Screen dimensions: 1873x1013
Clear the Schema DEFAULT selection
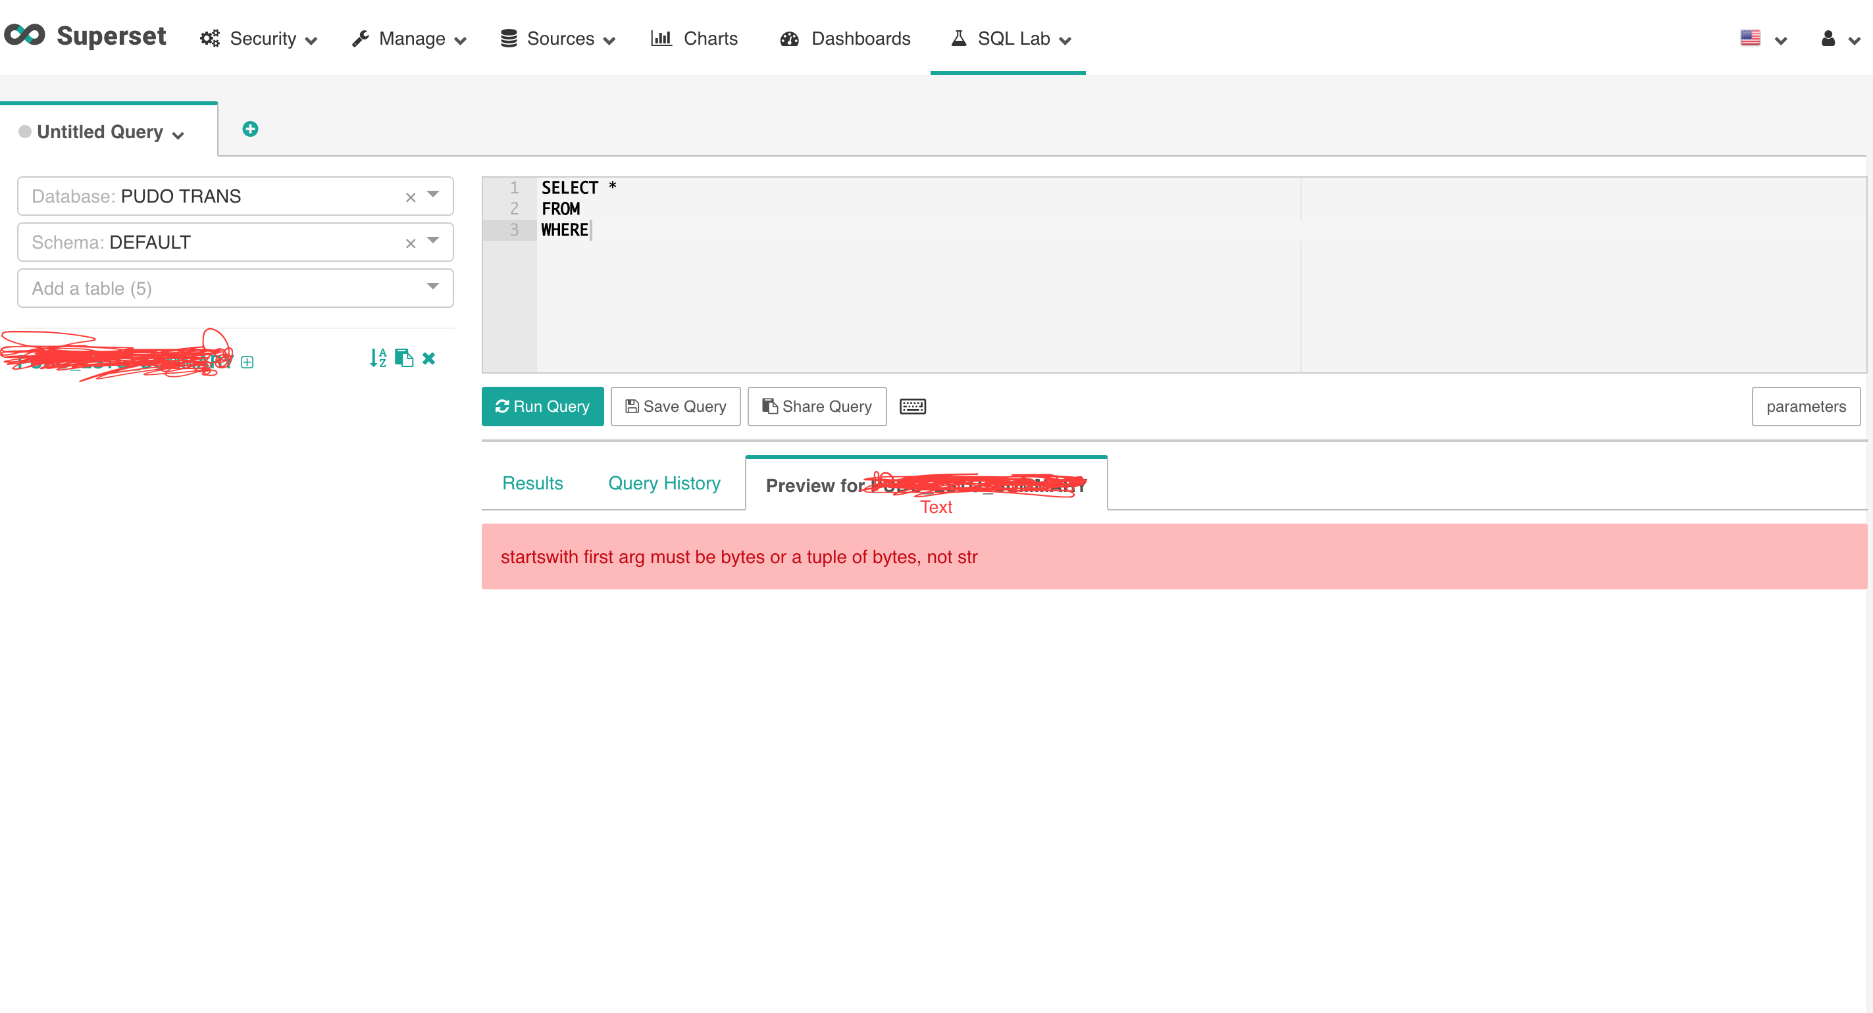coord(410,243)
